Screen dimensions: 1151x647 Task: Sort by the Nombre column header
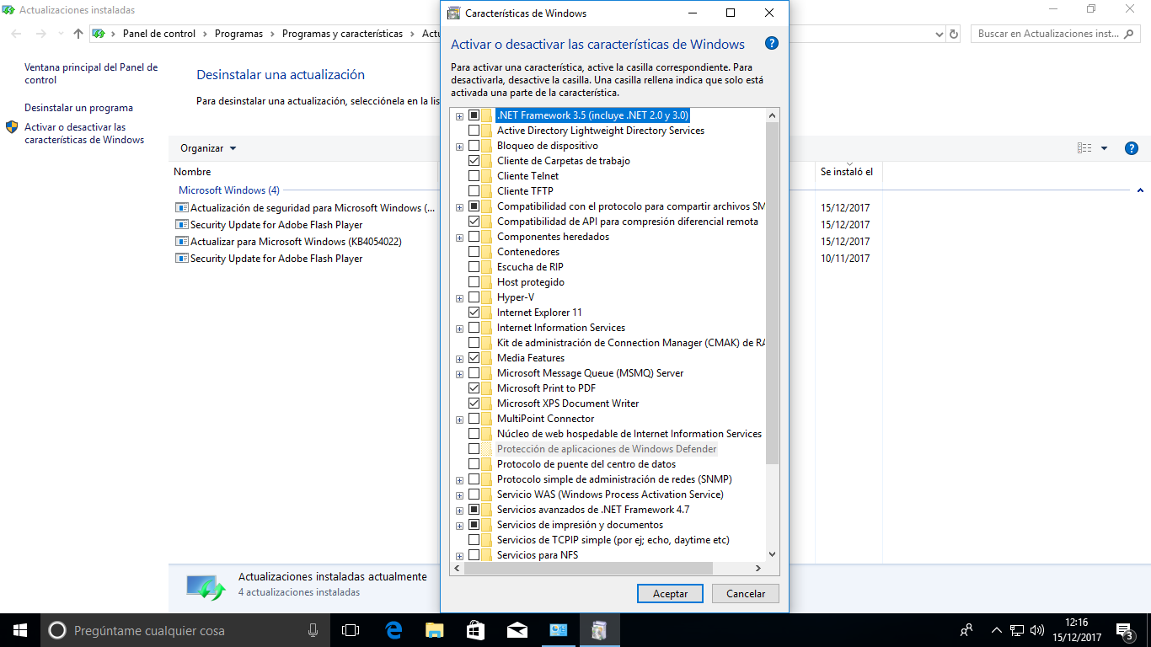pyautogui.click(x=192, y=172)
